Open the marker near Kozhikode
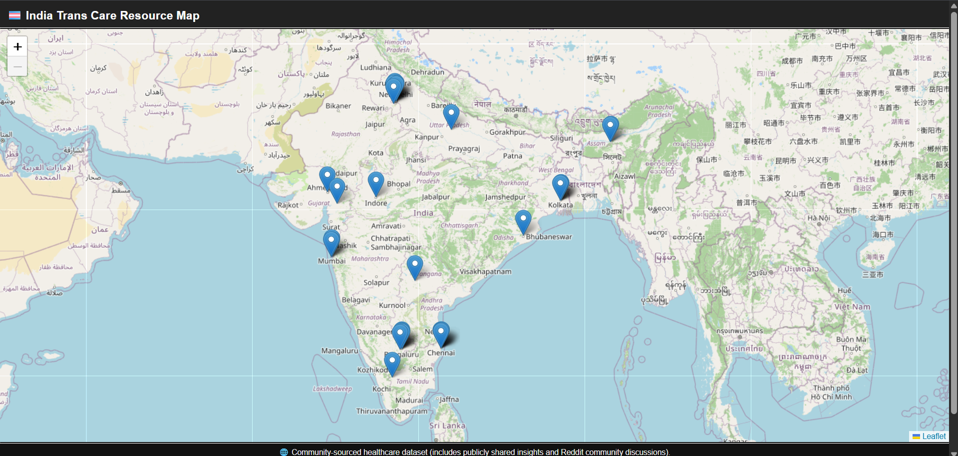Screen dimensions: 958x456 tap(392, 364)
